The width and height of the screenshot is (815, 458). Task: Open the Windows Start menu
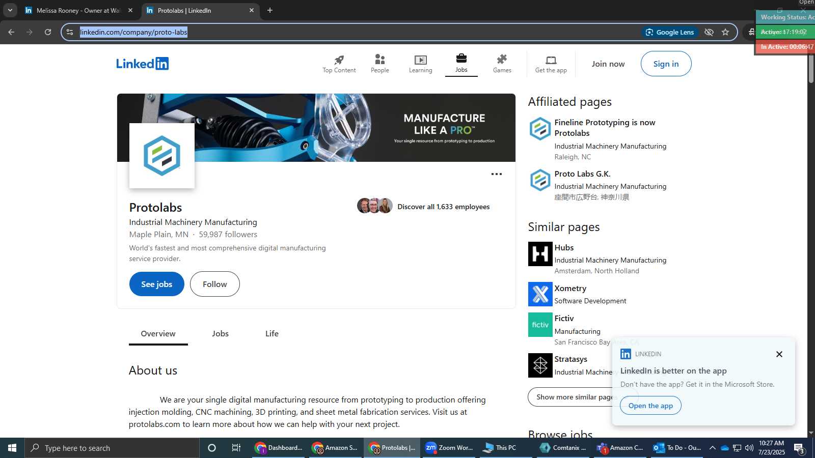click(x=12, y=448)
